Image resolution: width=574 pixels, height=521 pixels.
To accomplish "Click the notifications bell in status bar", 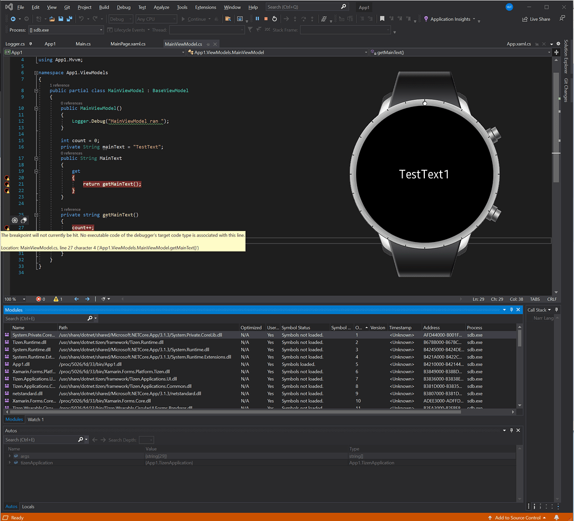I will [557, 517].
